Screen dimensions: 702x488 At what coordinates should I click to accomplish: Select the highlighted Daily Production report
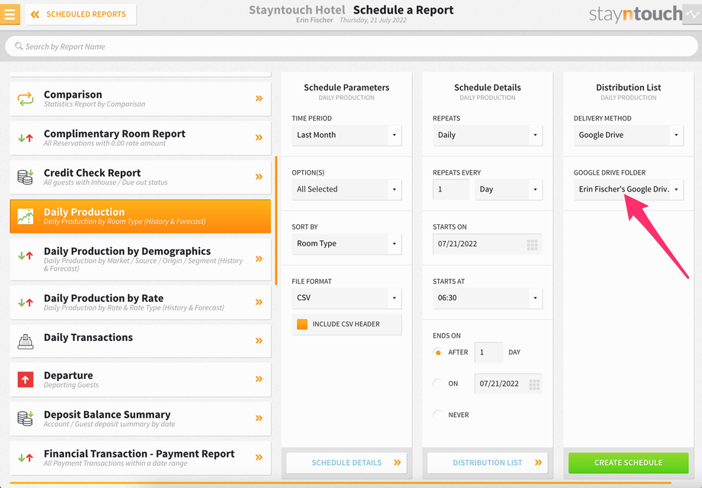[x=140, y=216]
